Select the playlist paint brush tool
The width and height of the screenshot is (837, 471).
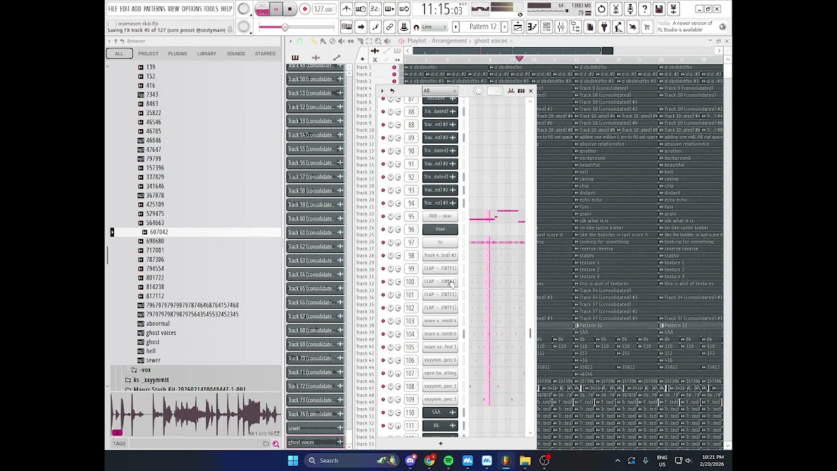pos(323,41)
